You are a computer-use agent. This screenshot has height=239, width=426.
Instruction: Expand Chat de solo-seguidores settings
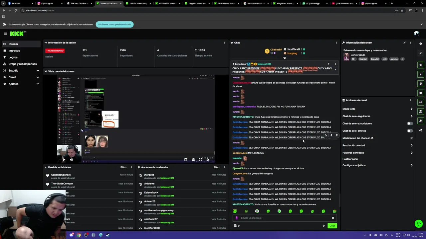(x=378, y=116)
